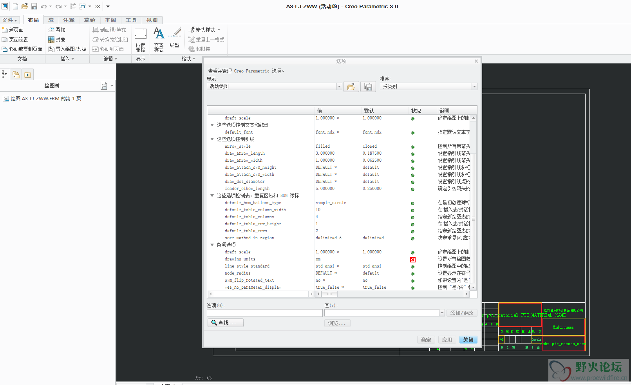Save configuration file icon in options dialog
The image size is (631, 385).
click(x=368, y=87)
